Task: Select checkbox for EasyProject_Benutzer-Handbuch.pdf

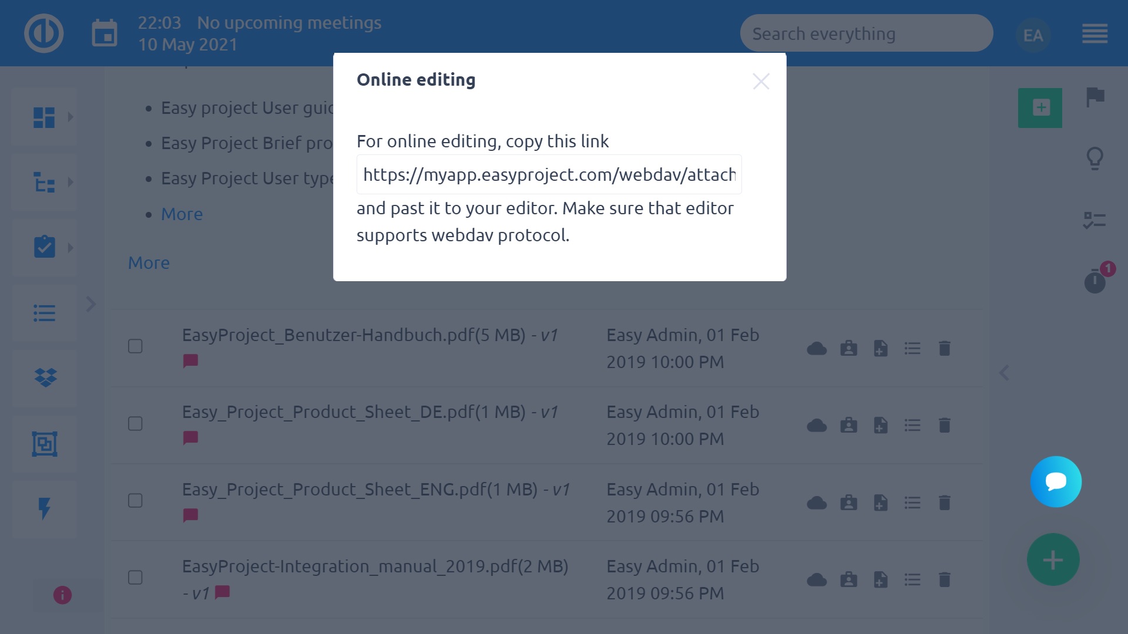Action: pyautogui.click(x=135, y=346)
